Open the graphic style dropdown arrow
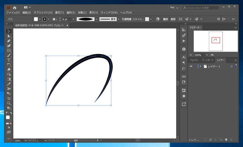This screenshot has height=147, width=243. [151, 19]
